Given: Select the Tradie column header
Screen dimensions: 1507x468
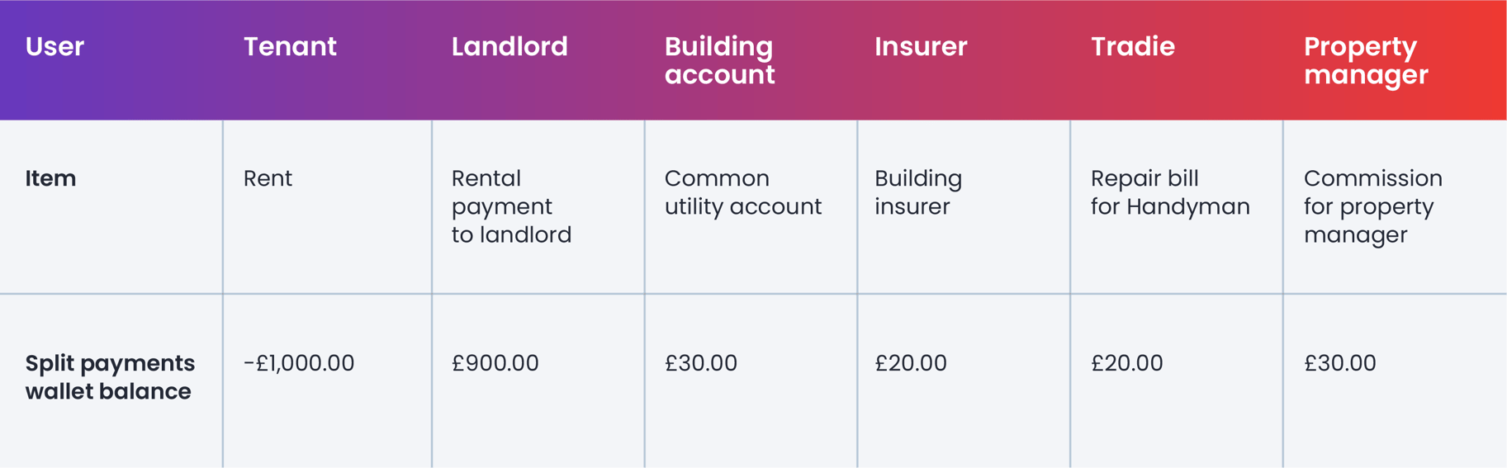Looking at the screenshot, I should tap(1132, 47).
